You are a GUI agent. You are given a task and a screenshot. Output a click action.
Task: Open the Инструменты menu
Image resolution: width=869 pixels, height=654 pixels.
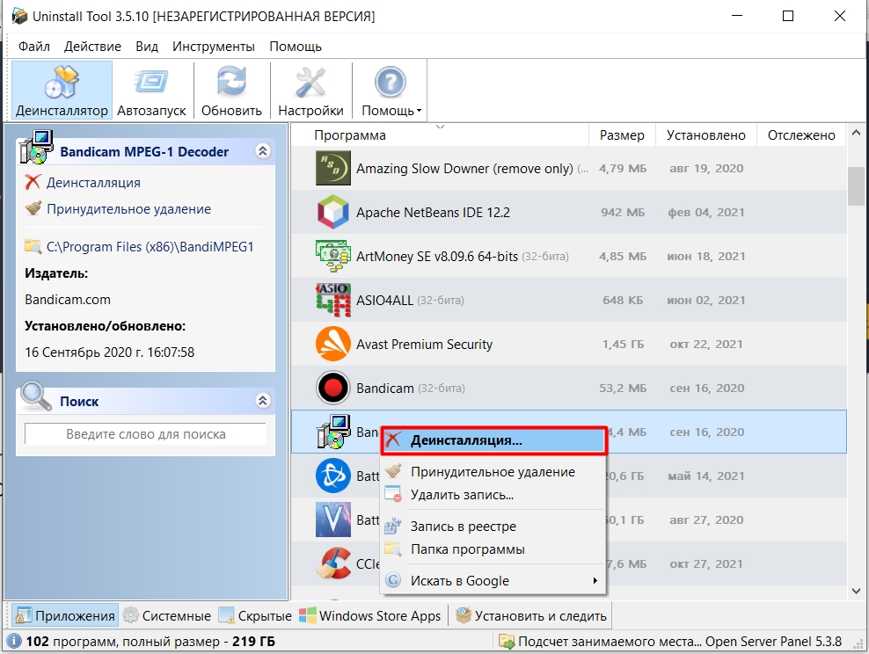click(214, 47)
